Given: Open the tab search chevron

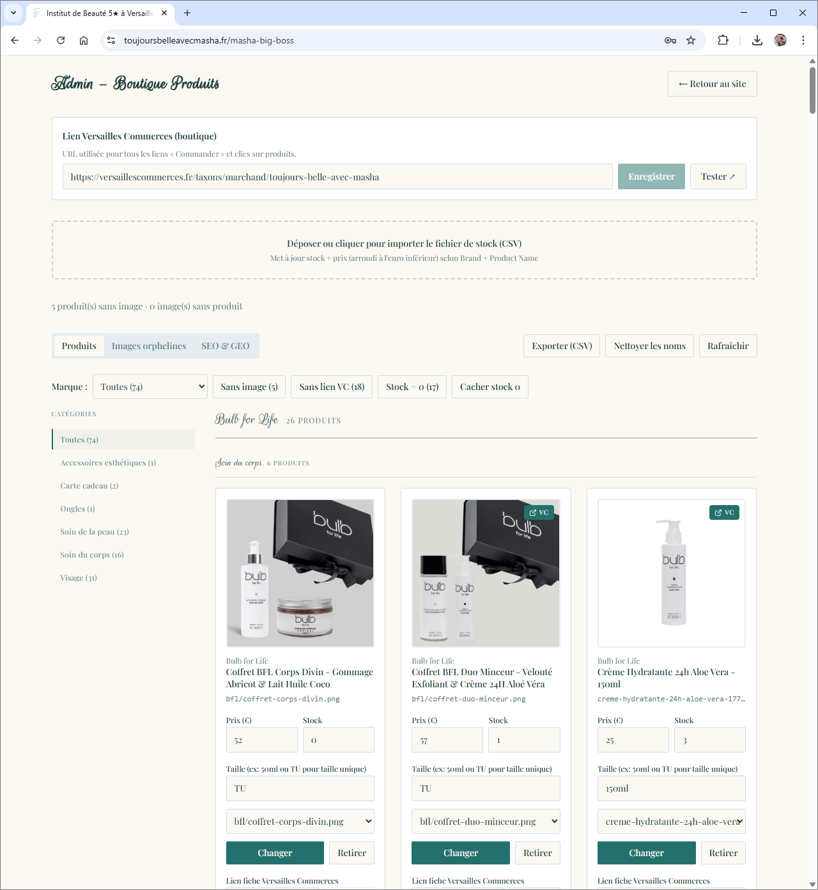Looking at the screenshot, I should (13, 13).
